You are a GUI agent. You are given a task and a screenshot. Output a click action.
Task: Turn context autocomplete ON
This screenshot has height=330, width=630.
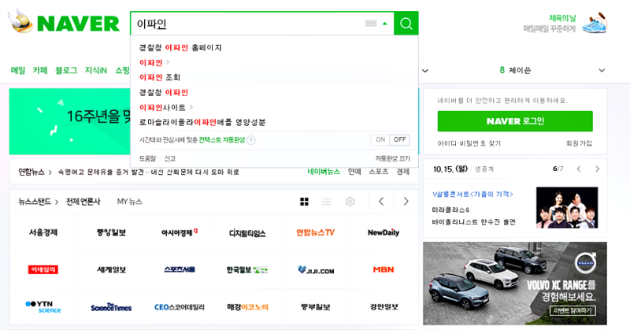[x=380, y=139]
